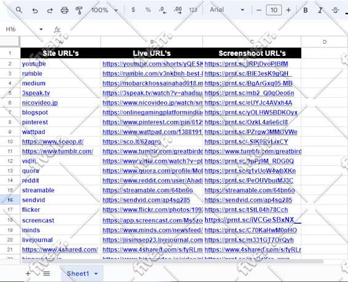Screen dimensions: 348x282
Task: Click the search menus magnifier icon
Action: (x=19, y=10)
